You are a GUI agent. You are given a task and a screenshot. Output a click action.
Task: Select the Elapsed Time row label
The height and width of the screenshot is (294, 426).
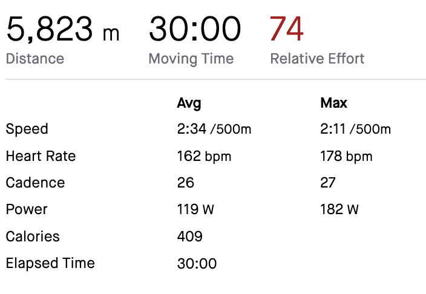click(50, 263)
